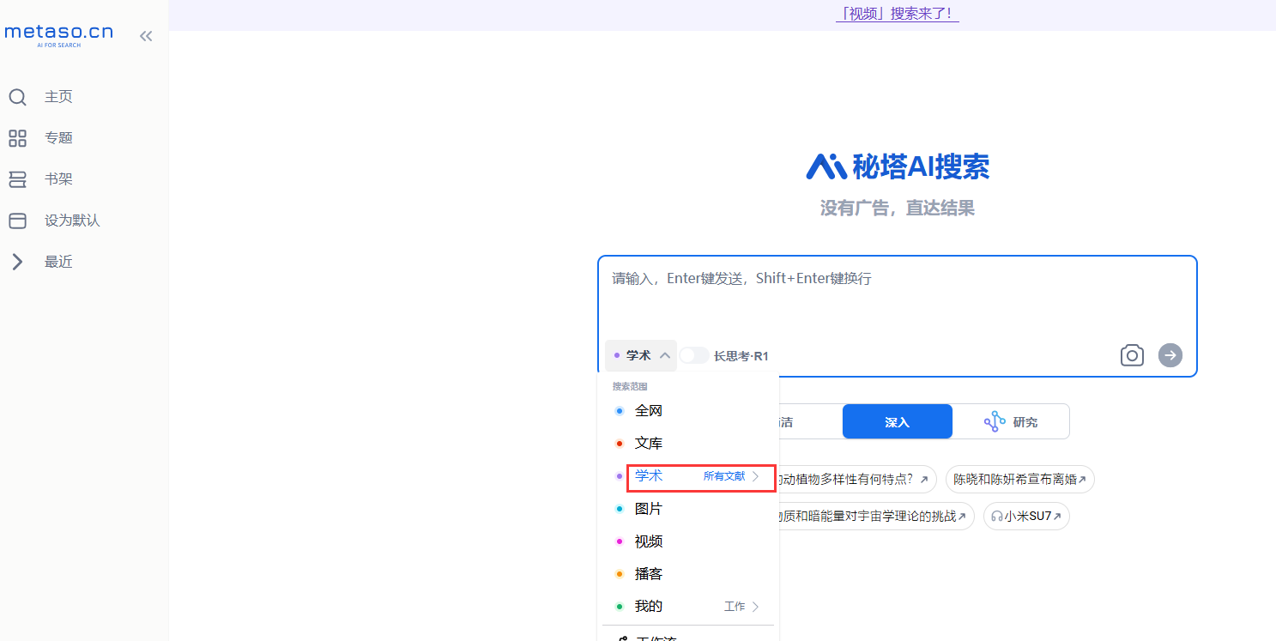Image resolution: width=1276 pixels, height=641 pixels.
Task: Click the 秘塔AI搜索 logo heading
Action: pos(898,166)
